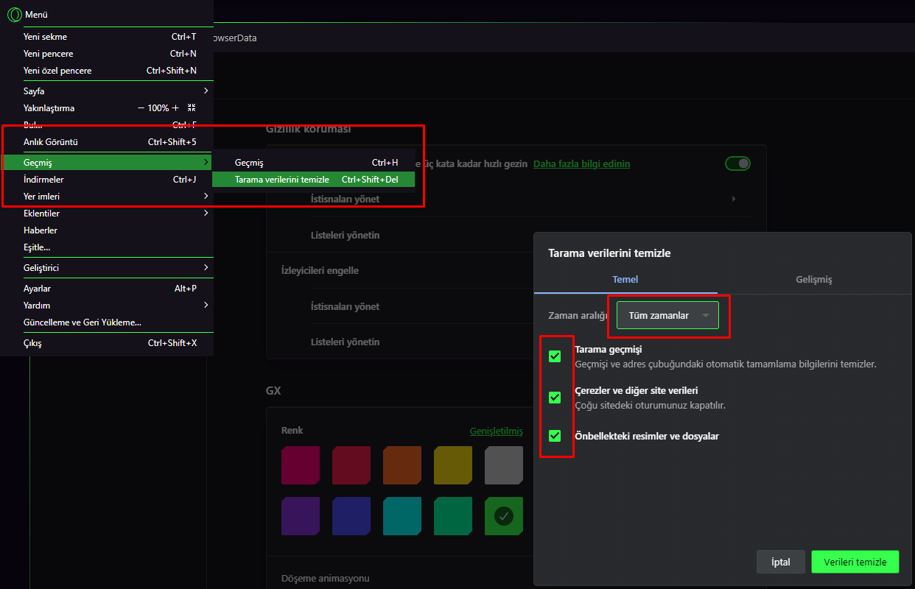
Task: Select the purple color swatch under Renk
Action: tap(300, 516)
